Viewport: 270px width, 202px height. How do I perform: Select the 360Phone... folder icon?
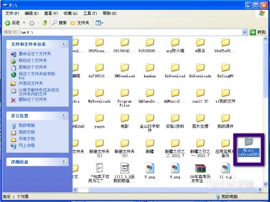click(x=99, y=43)
